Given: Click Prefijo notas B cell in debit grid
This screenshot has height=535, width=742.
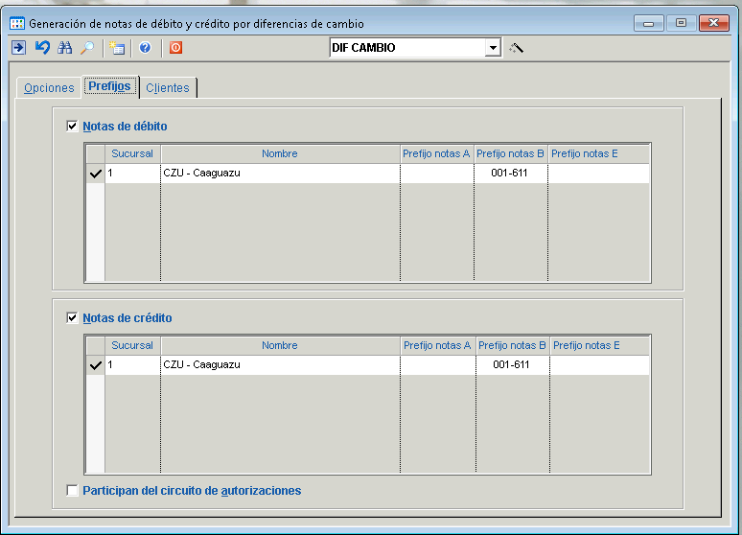Looking at the screenshot, I should pos(511,174).
